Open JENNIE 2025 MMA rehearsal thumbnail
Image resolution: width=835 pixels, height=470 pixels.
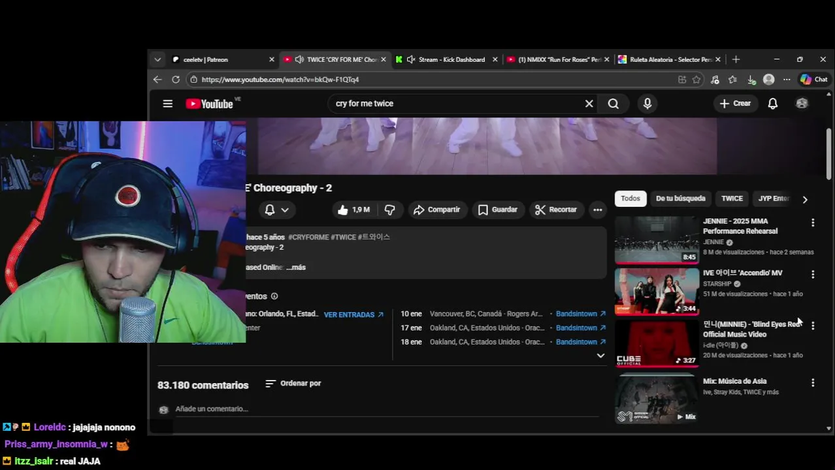(x=657, y=240)
